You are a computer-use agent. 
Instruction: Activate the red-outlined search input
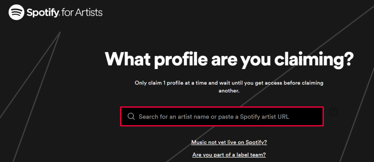[222, 116]
